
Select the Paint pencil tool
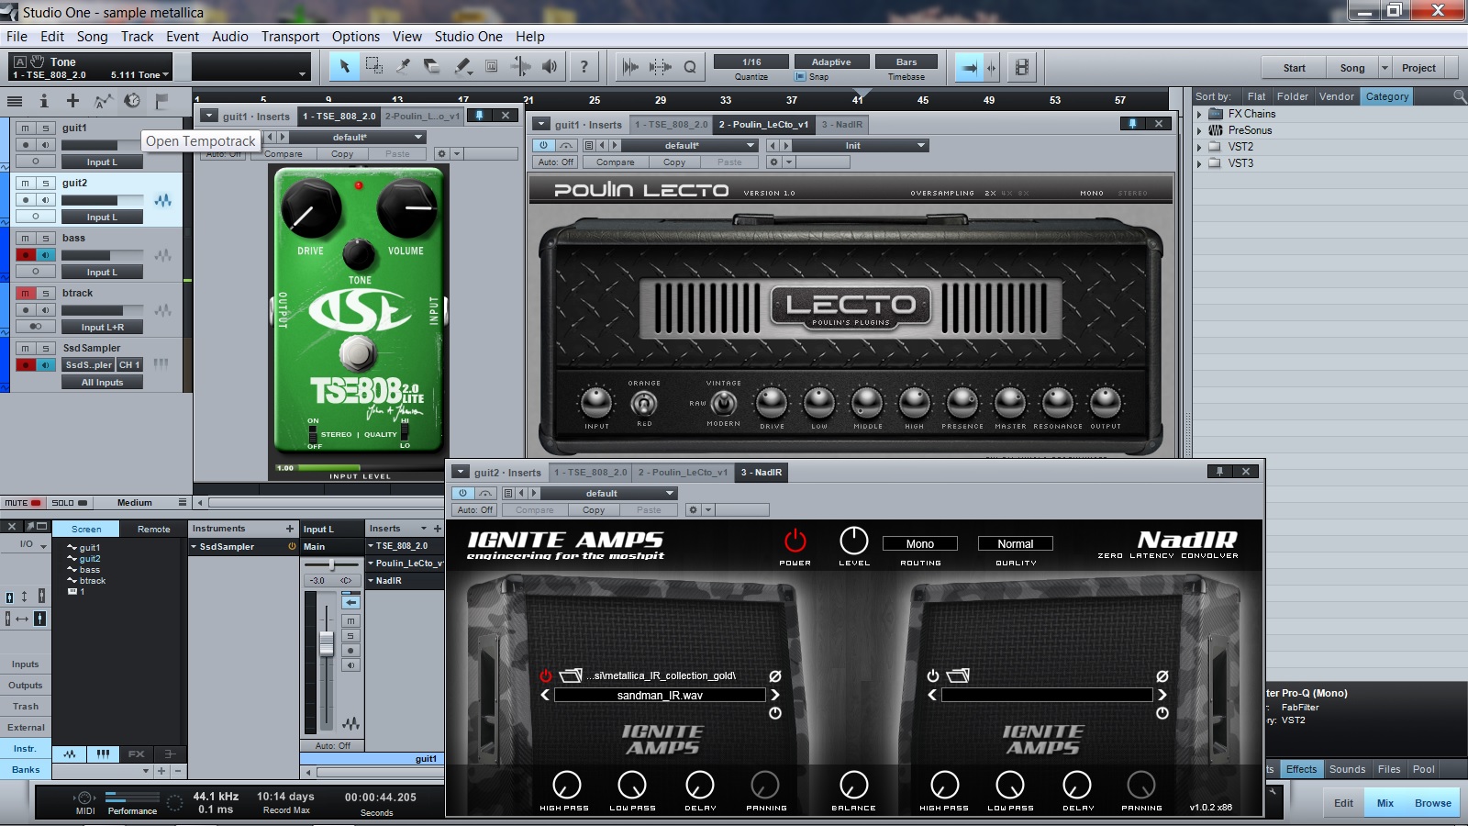(462, 66)
